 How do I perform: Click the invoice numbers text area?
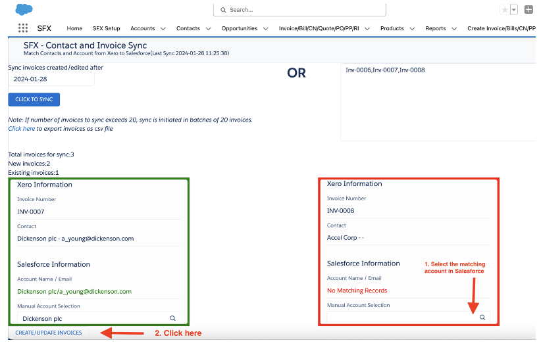click(438, 102)
